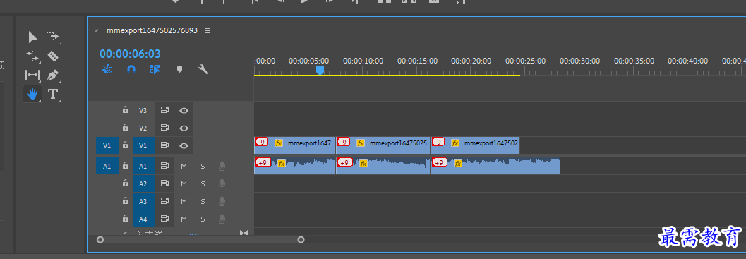The height and width of the screenshot is (259, 746).
Task: Enable voice-over record on track A4
Action: 222,219
